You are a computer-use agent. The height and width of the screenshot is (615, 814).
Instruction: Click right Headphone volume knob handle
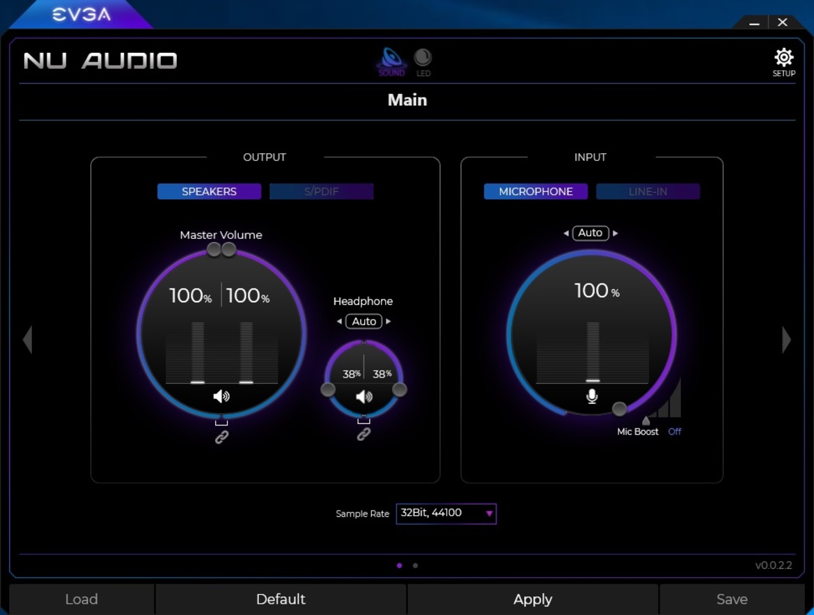399,389
